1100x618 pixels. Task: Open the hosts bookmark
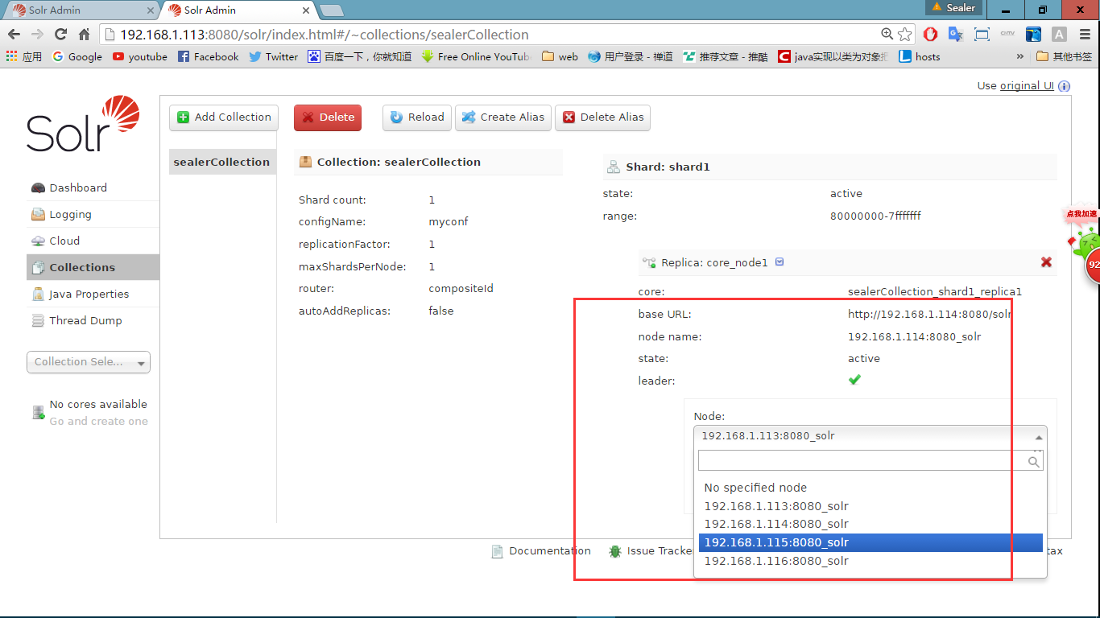tap(920, 57)
